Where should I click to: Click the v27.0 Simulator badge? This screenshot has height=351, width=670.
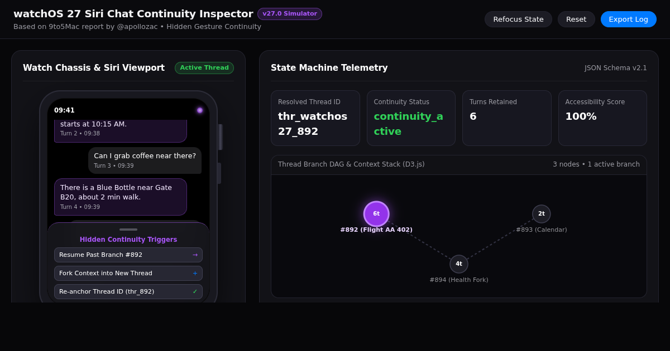290,14
